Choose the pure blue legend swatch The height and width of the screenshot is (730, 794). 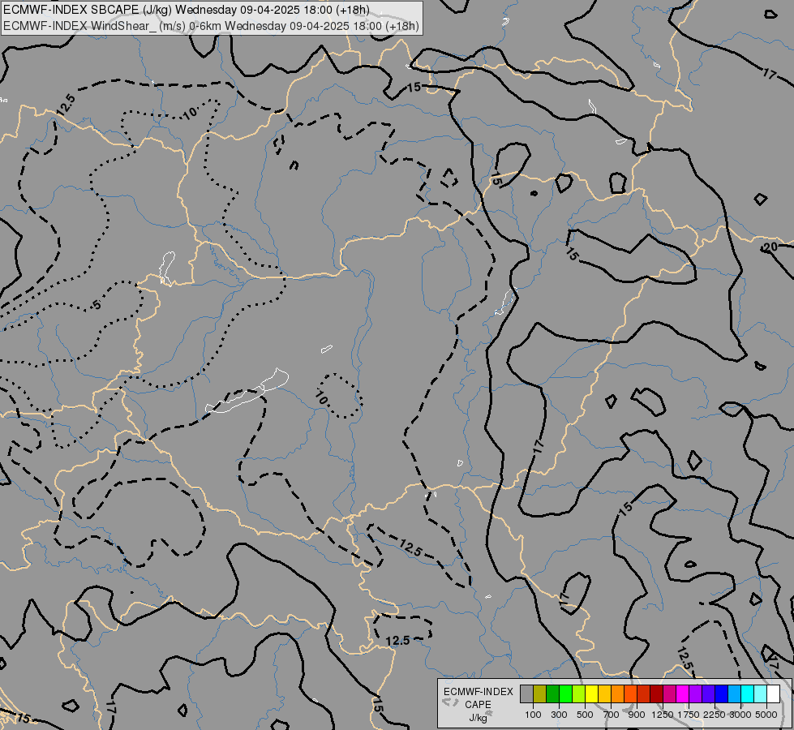(x=721, y=693)
